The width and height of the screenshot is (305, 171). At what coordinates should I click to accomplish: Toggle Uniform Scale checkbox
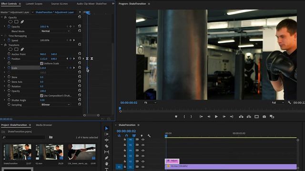[x=41, y=63]
